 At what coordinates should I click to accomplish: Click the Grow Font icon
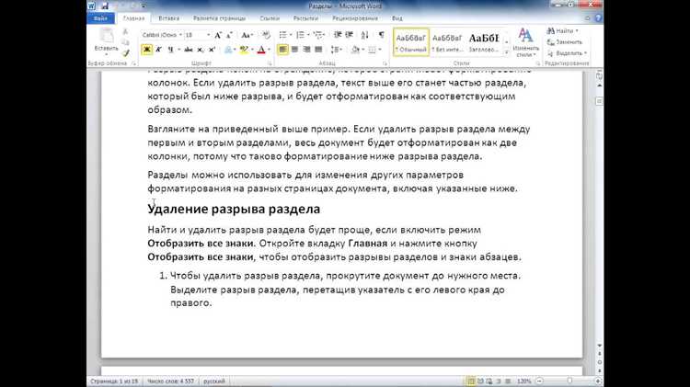[x=218, y=35]
